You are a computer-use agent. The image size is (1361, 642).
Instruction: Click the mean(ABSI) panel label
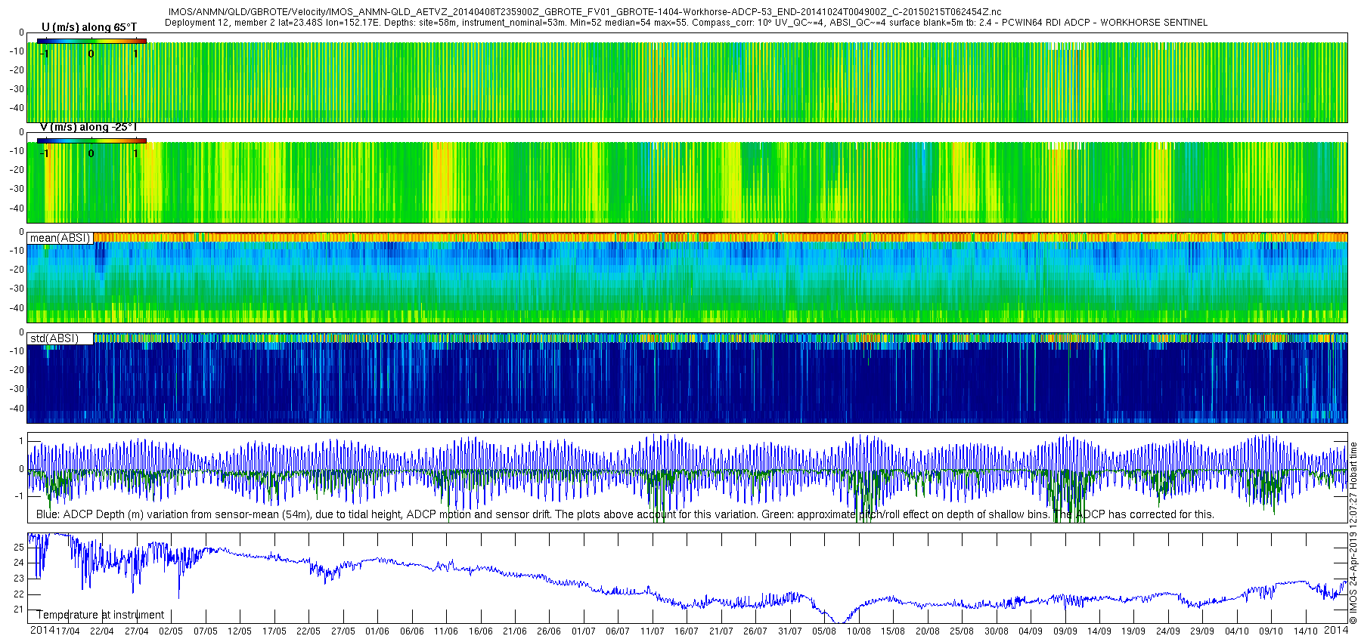click(60, 238)
